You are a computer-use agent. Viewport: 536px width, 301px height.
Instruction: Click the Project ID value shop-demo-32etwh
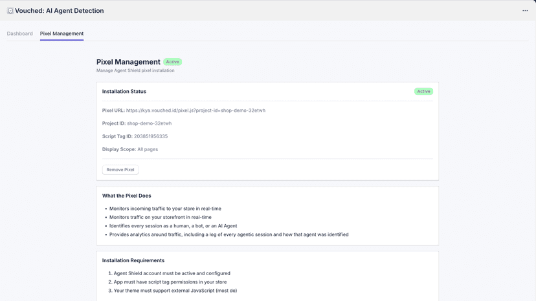(x=150, y=123)
